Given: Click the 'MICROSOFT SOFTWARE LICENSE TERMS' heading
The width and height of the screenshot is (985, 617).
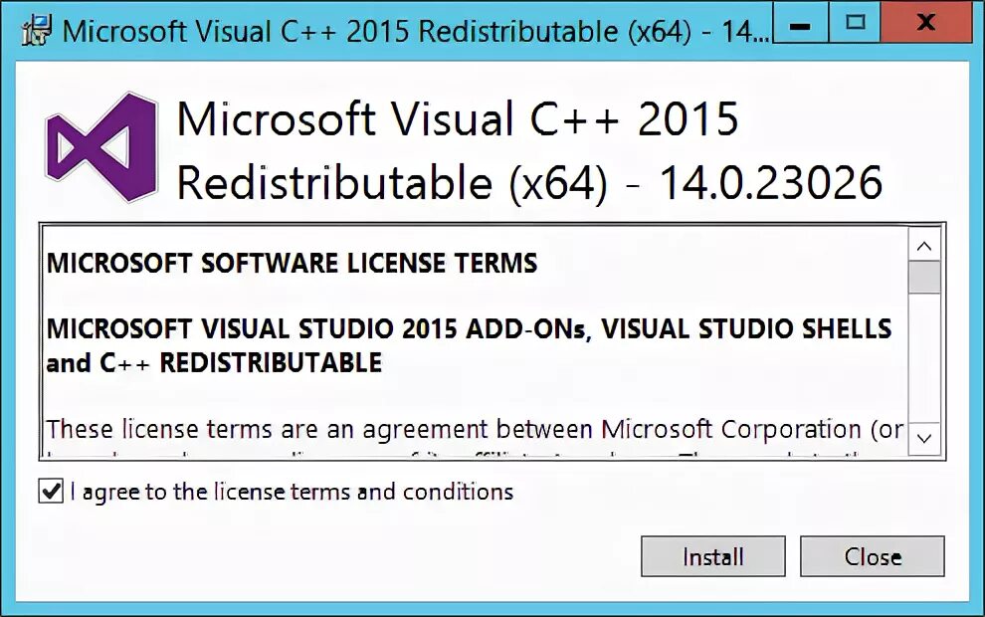Looking at the screenshot, I should [x=293, y=263].
